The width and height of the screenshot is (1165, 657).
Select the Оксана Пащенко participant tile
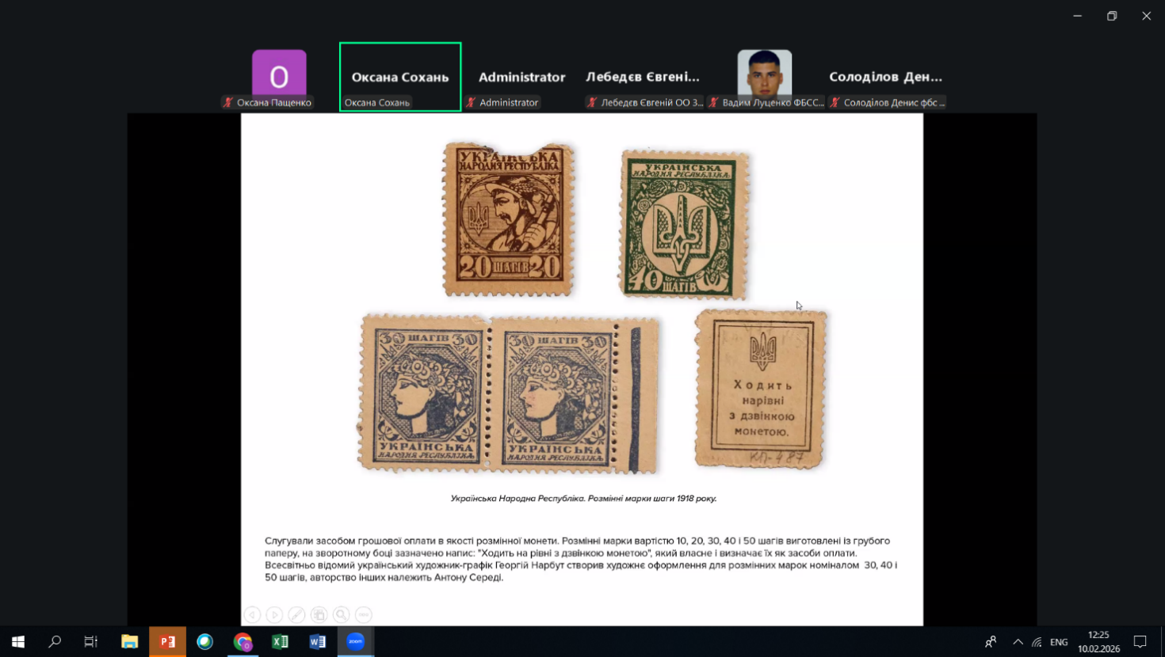tap(279, 77)
